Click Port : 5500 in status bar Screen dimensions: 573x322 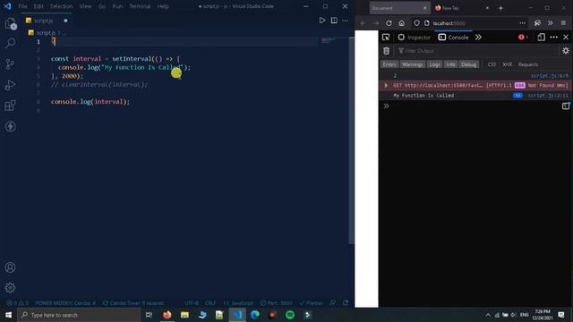(277, 303)
